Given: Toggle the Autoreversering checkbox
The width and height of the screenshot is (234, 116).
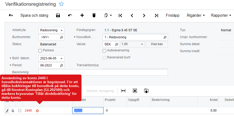Looking at the screenshot, I should tap(104, 50).
